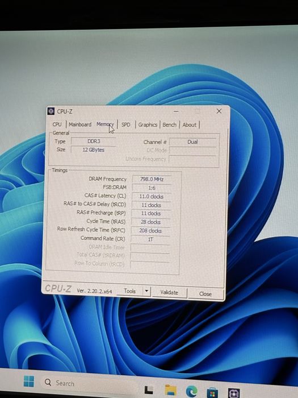Open File Explorer from taskbar
The width and height of the screenshot is (298, 398).
point(170,390)
